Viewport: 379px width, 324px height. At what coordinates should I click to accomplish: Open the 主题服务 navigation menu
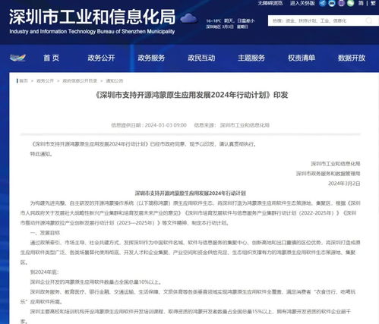[251, 58]
